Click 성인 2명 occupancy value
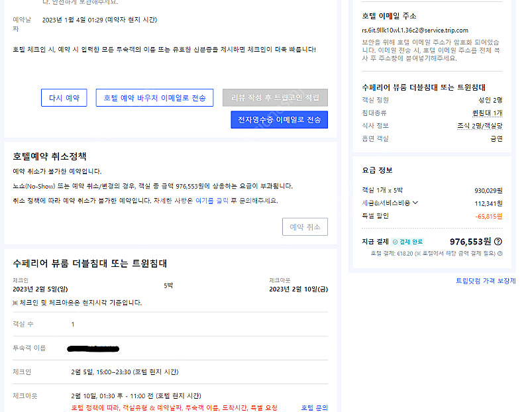Viewport: 530px width, 412px height. pos(490,100)
